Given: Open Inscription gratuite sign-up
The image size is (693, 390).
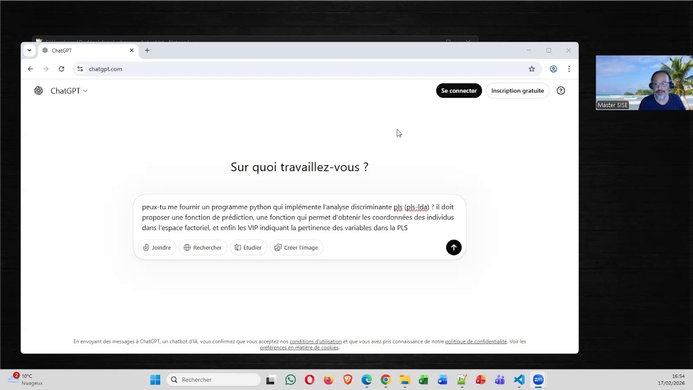Looking at the screenshot, I should 518,90.
